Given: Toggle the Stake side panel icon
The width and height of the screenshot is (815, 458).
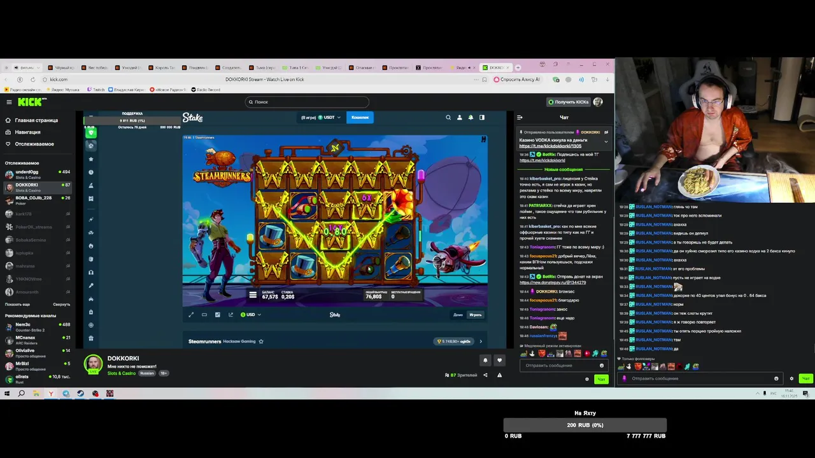Looking at the screenshot, I should point(482,118).
